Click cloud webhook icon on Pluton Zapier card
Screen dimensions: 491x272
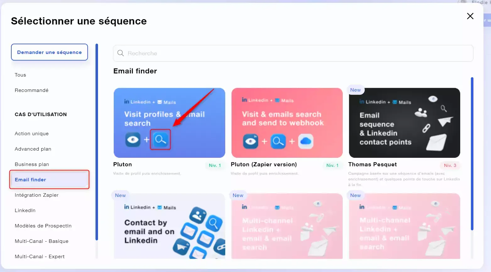(x=306, y=141)
